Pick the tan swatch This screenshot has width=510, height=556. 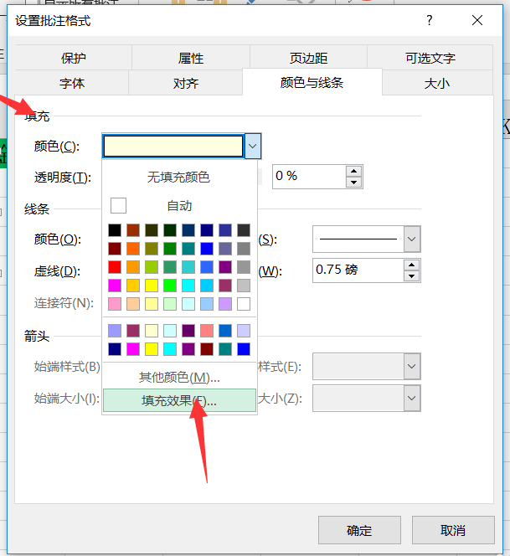click(133, 304)
